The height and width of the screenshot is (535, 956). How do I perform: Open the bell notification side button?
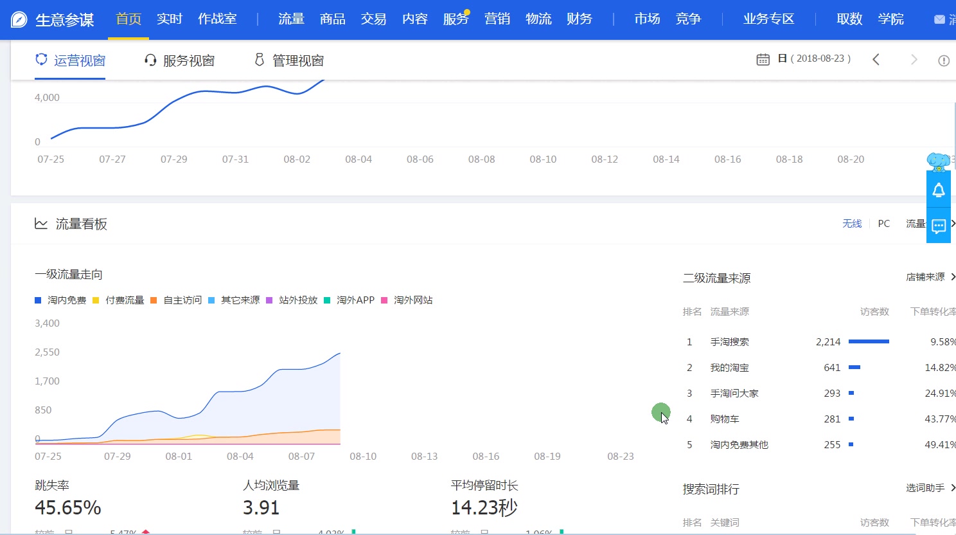tap(939, 190)
